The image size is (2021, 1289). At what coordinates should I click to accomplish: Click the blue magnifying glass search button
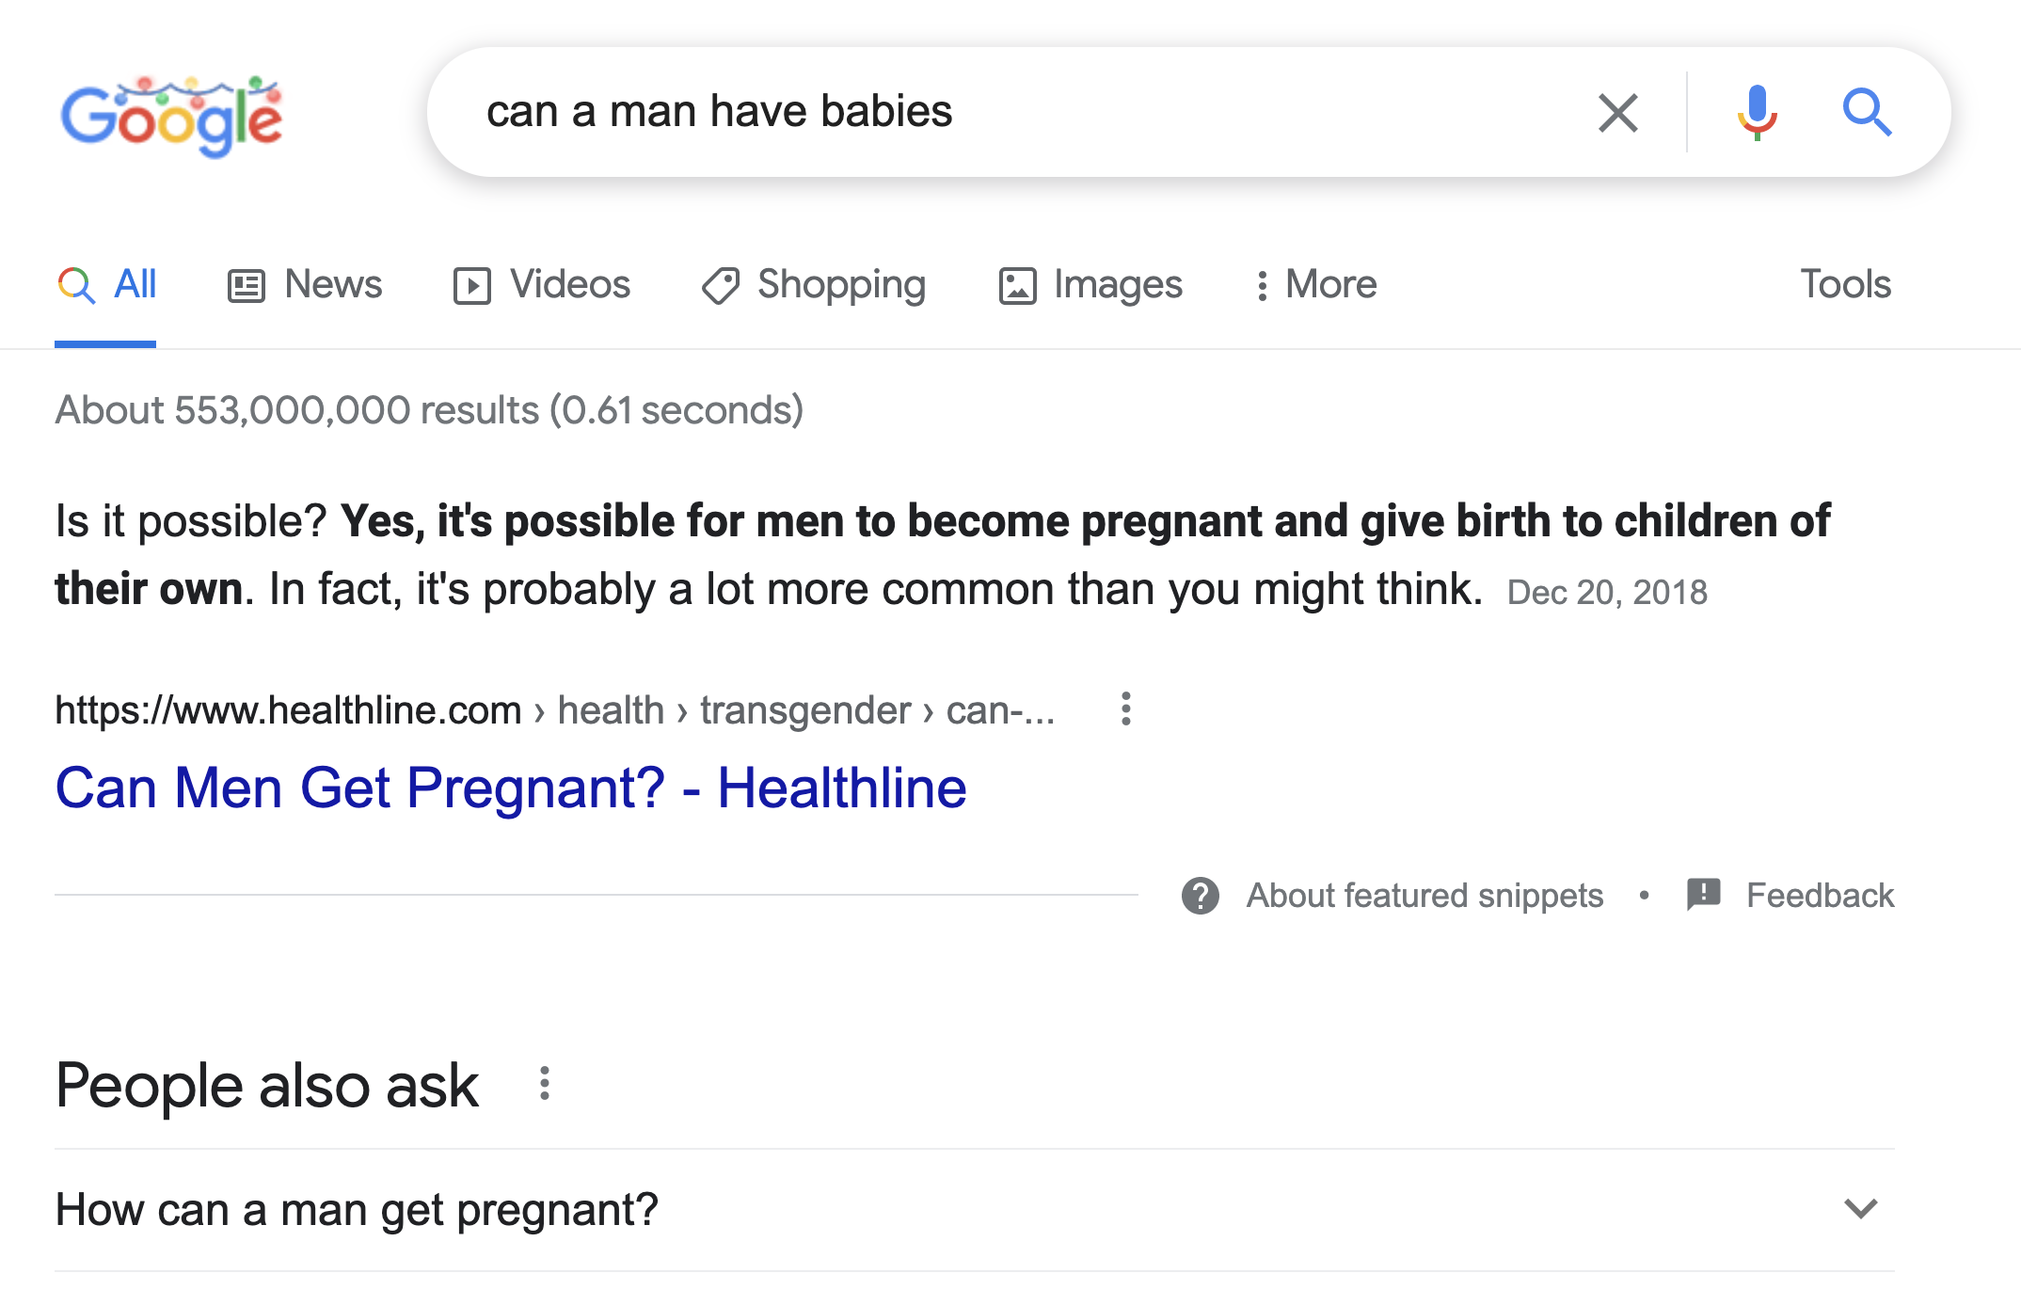(1866, 113)
